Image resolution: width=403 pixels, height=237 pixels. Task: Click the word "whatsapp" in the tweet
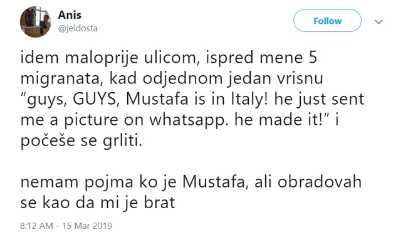point(189,120)
